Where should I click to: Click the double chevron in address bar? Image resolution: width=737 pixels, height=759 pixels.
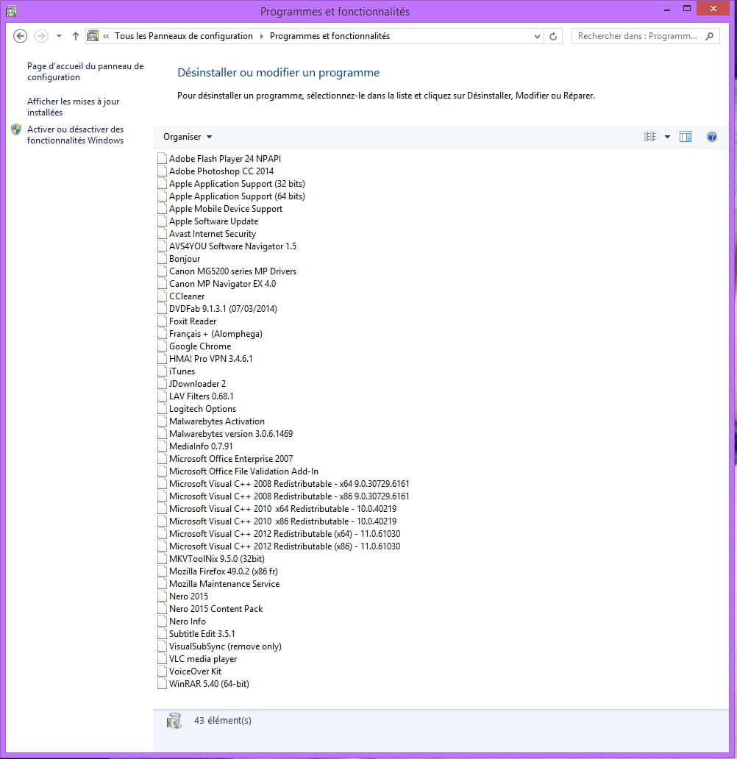(106, 36)
